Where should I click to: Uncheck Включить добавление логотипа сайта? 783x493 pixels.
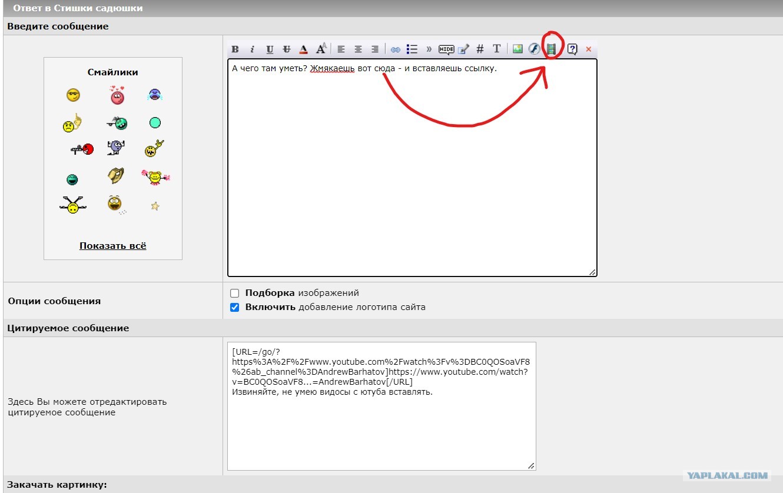(235, 307)
